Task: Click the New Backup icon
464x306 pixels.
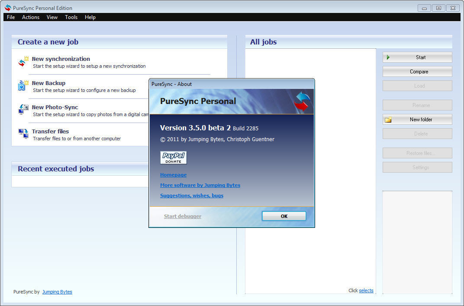Action: pos(23,85)
